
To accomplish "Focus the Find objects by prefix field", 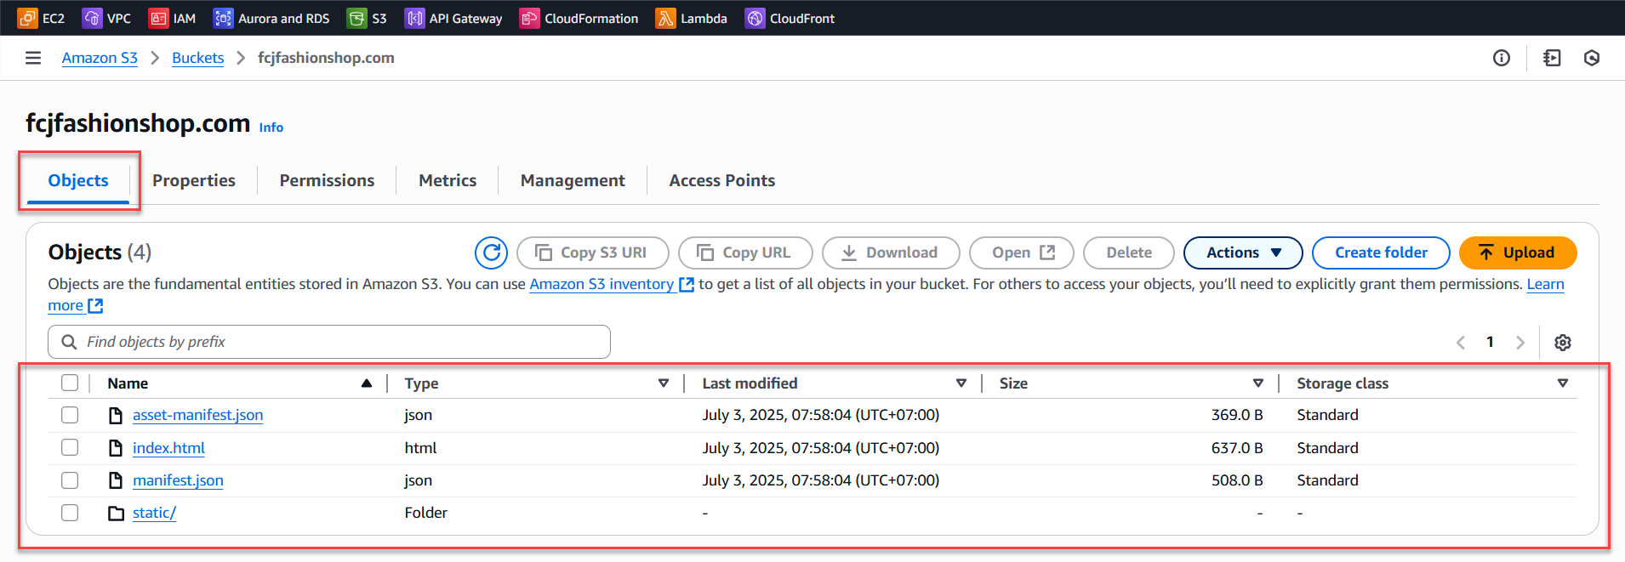I will click(329, 342).
